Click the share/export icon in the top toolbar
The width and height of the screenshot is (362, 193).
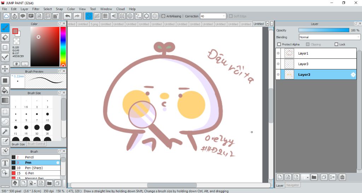tap(14, 16)
